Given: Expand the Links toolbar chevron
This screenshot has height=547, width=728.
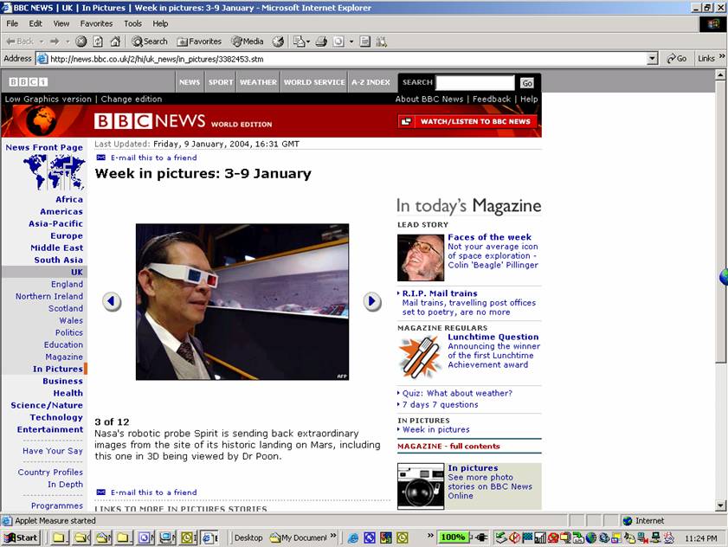Looking at the screenshot, I should point(721,59).
